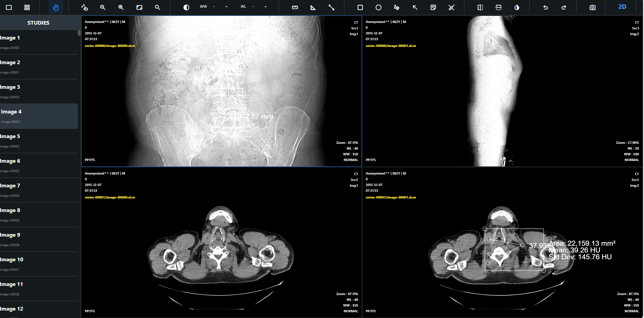Flip the image horizontally
Image resolution: width=644 pixels, height=318 pixels.
(480, 7)
